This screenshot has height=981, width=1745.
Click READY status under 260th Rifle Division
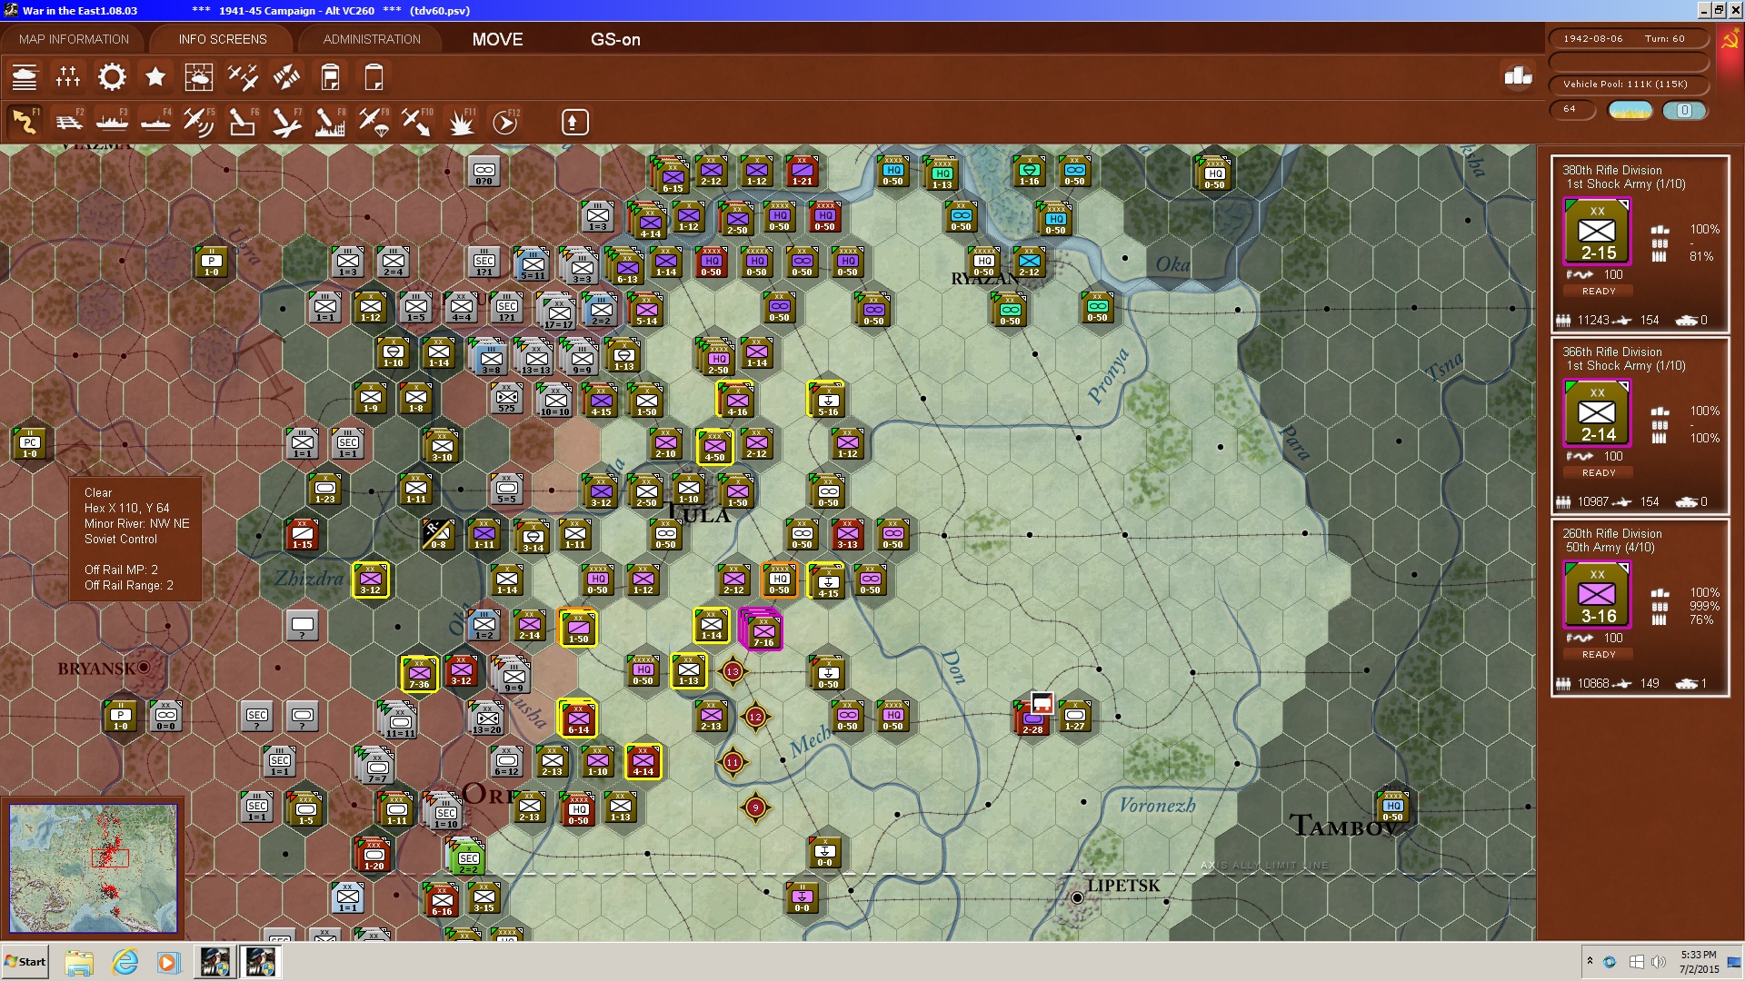tap(1599, 655)
